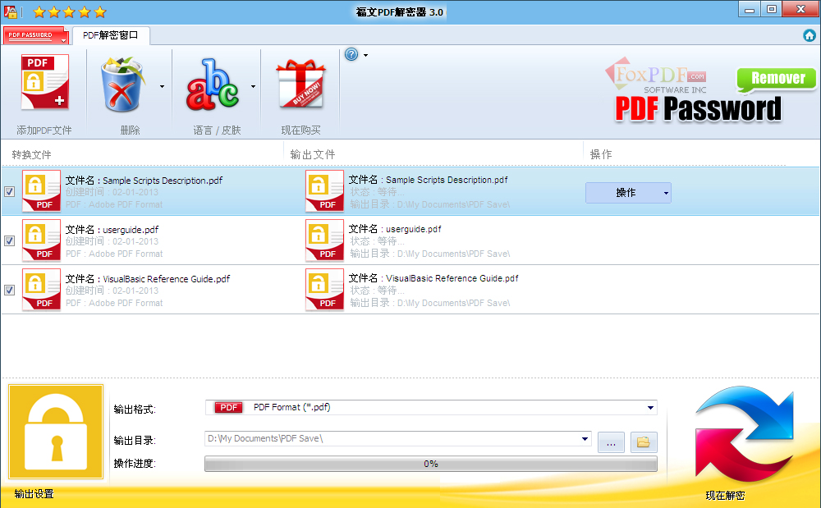This screenshot has width=821, height=508.
Task: Open the 操作 dropdown on the first row
Action: coord(628,193)
